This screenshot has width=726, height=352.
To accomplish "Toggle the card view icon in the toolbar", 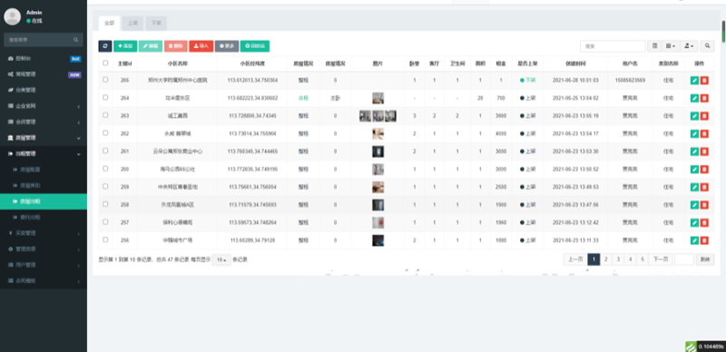I will [654, 46].
